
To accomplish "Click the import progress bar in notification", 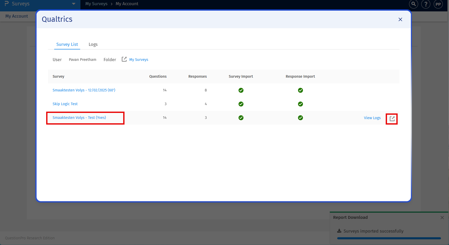I will 389,238.
